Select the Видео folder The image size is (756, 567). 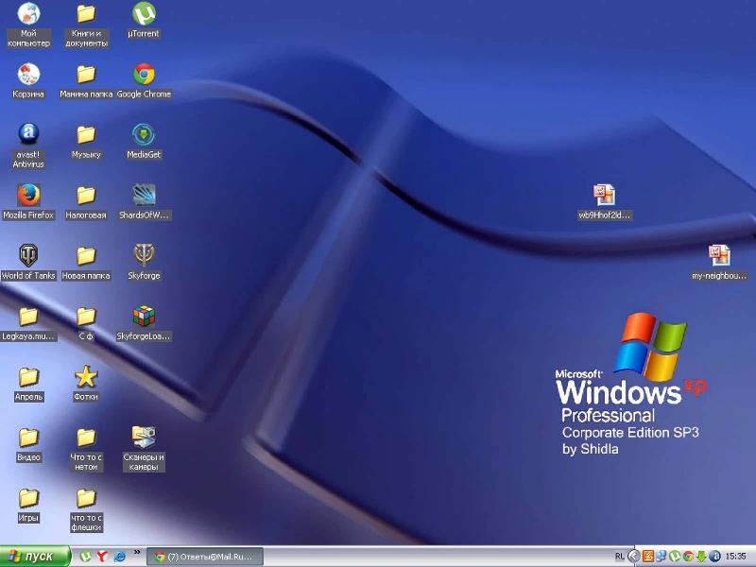(28, 444)
